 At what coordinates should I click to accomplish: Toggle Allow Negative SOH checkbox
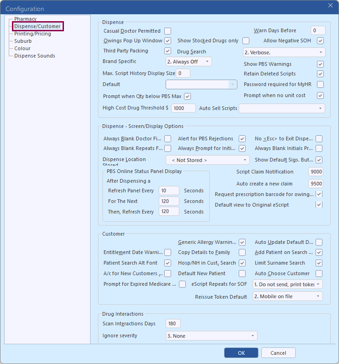pyautogui.click(x=321, y=40)
